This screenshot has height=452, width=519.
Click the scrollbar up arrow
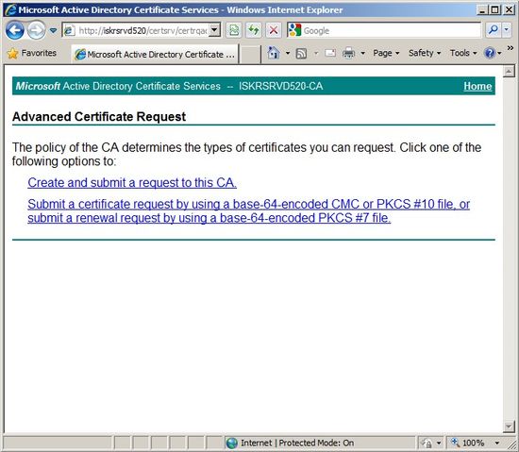click(x=509, y=71)
